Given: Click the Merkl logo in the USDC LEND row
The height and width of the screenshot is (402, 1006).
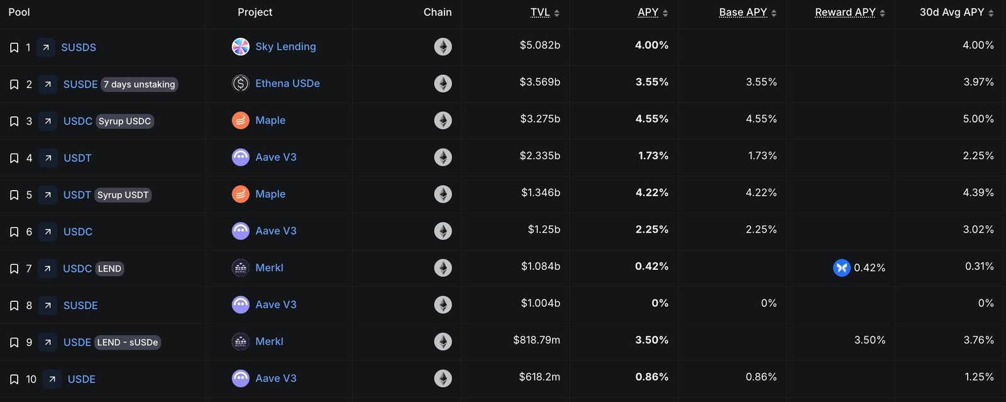Looking at the screenshot, I should point(240,267).
